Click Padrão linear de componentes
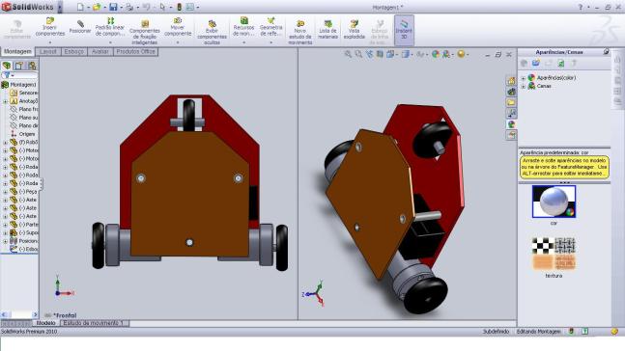The height and width of the screenshot is (351, 625). [110, 27]
